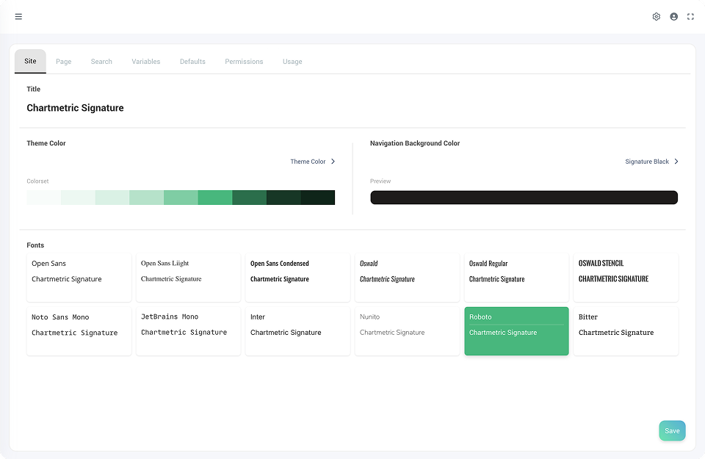
Task: Go to the Permissions tab
Action: click(x=244, y=62)
